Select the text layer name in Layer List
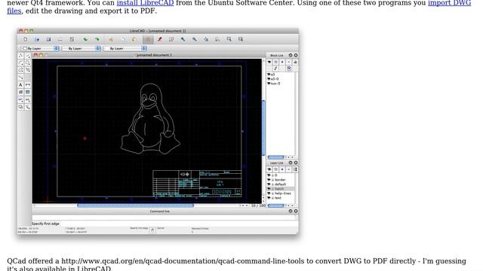The image size is (483, 271). coord(278,198)
